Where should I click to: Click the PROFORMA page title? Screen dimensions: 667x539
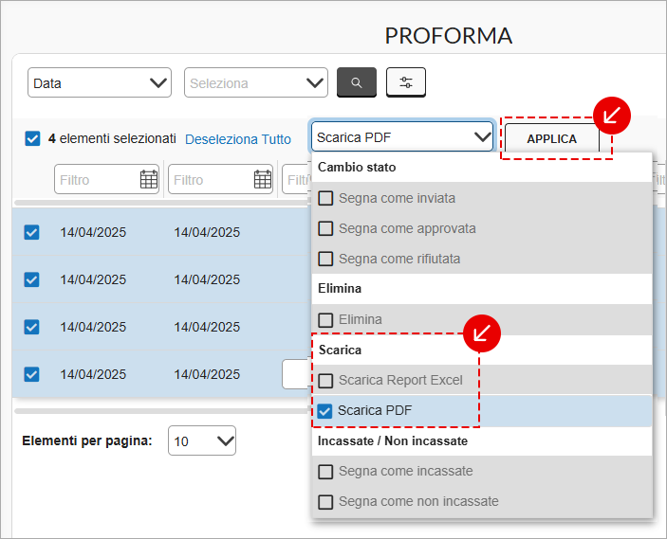tap(449, 36)
